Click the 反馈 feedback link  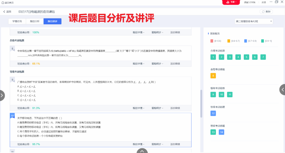coord(263,2)
